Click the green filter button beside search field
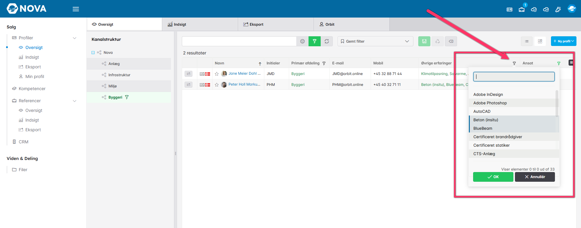581x228 pixels. 315,41
